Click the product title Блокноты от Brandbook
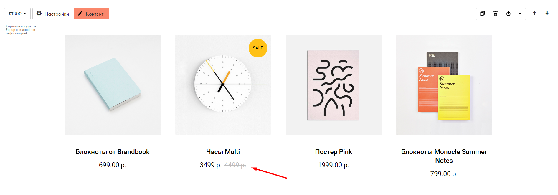The image size is (558, 195). pyautogui.click(x=113, y=152)
